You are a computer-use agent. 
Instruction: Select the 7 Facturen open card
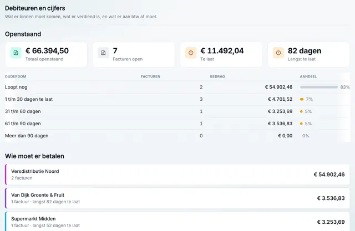(x=134, y=54)
